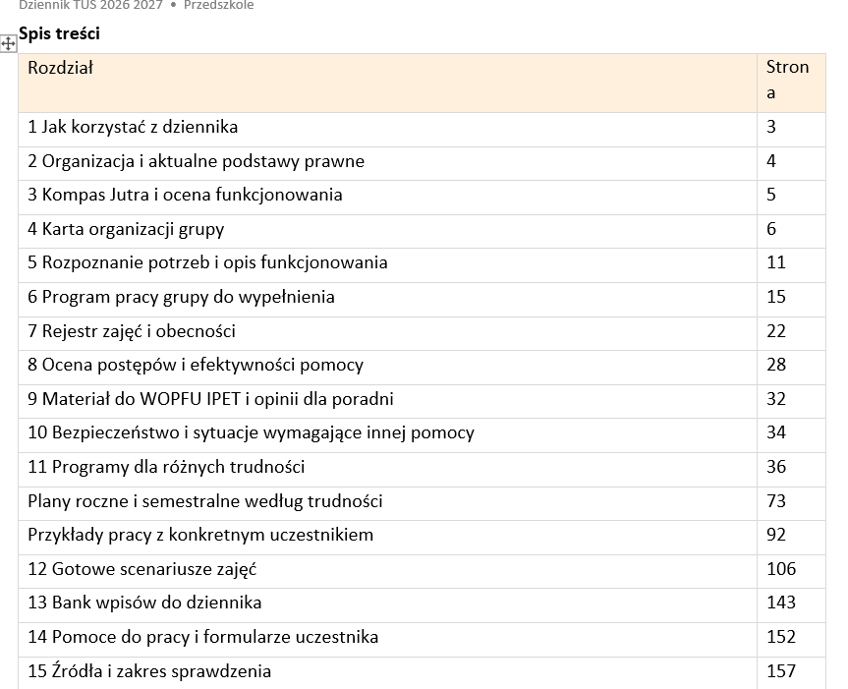The image size is (848, 689).
Task: Click '15 Źródła i zakres sprawdzenia'
Action: pyautogui.click(x=149, y=671)
